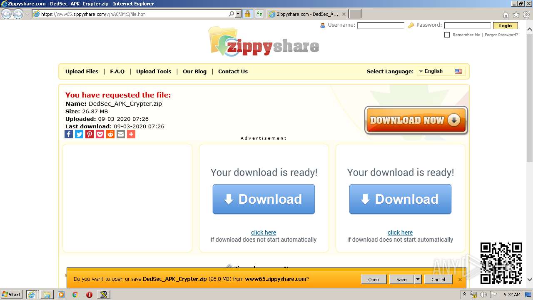Click the Login button
The width and height of the screenshot is (533, 300).
tap(505, 25)
